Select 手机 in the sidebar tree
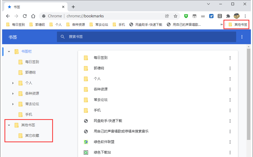Image resolution: width=253 pixels, height=157 pixels. (29, 114)
